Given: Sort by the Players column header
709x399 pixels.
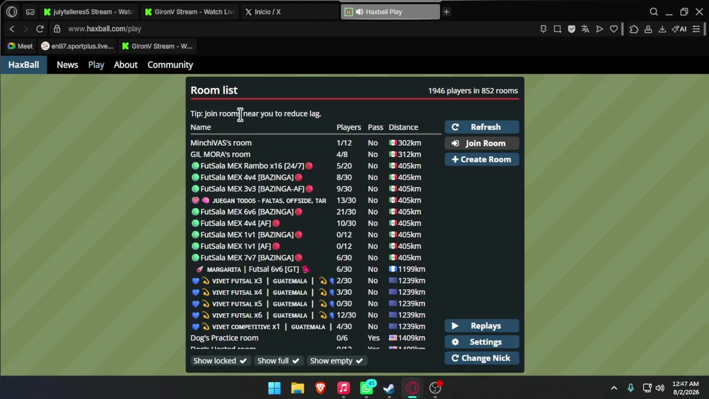Looking at the screenshot, I should tap(348, 127).
